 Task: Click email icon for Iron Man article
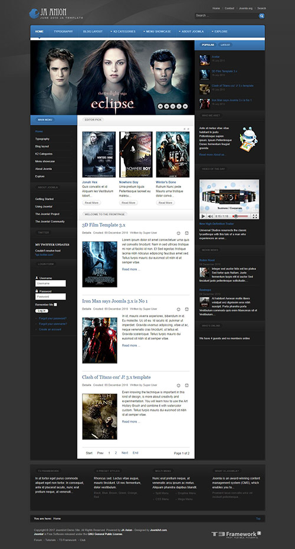pyautogui.click(x=186, y=309)
